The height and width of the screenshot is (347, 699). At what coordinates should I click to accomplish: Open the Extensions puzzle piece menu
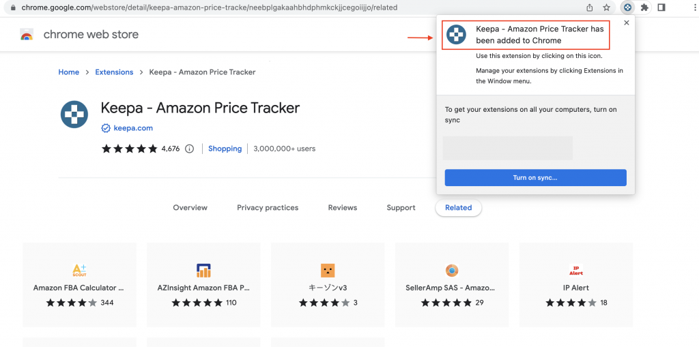click(644, 7)
